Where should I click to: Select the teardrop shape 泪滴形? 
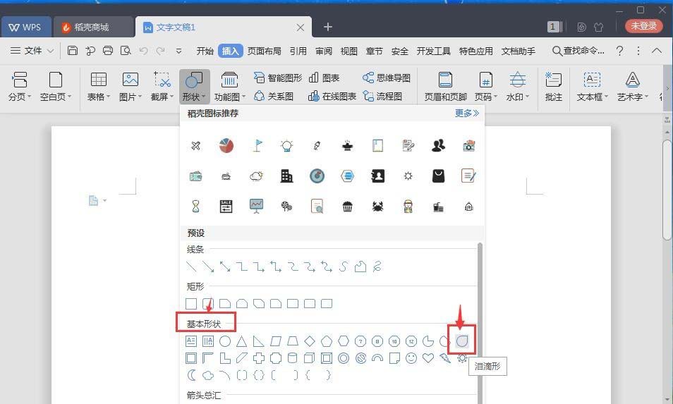462,341
